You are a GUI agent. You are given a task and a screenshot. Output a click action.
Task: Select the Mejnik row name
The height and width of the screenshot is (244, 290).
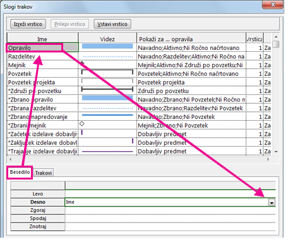[x=42, y=65]
